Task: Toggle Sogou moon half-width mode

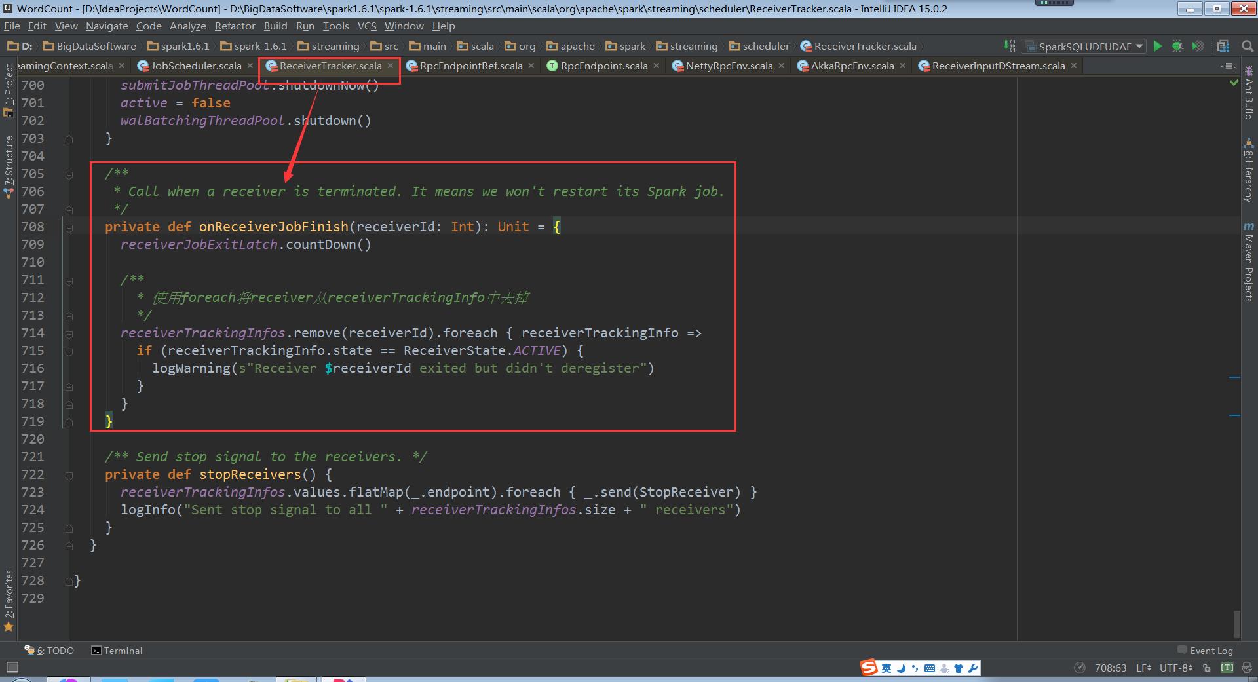Action: click(x=902, y=668)
